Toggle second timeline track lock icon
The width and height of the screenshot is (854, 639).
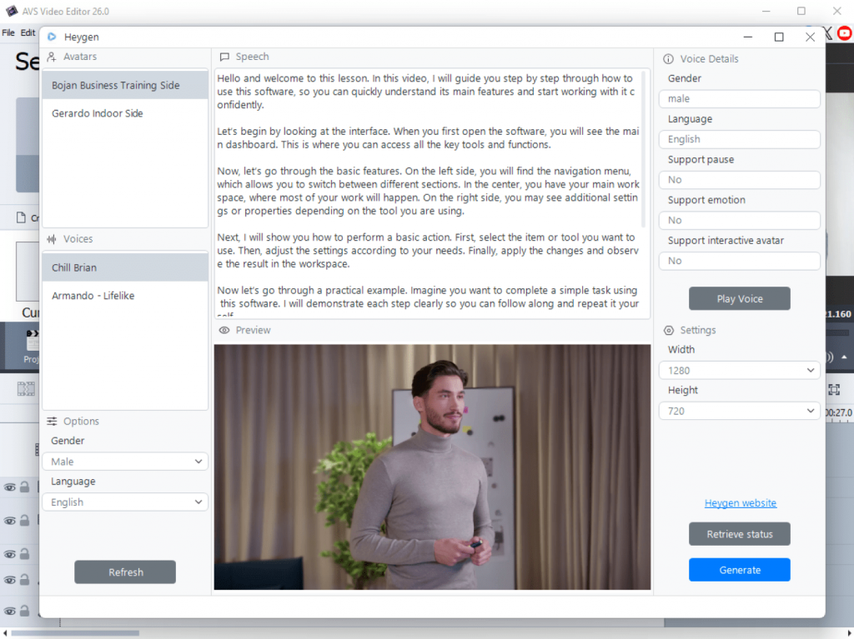click(x=24, y=521)
